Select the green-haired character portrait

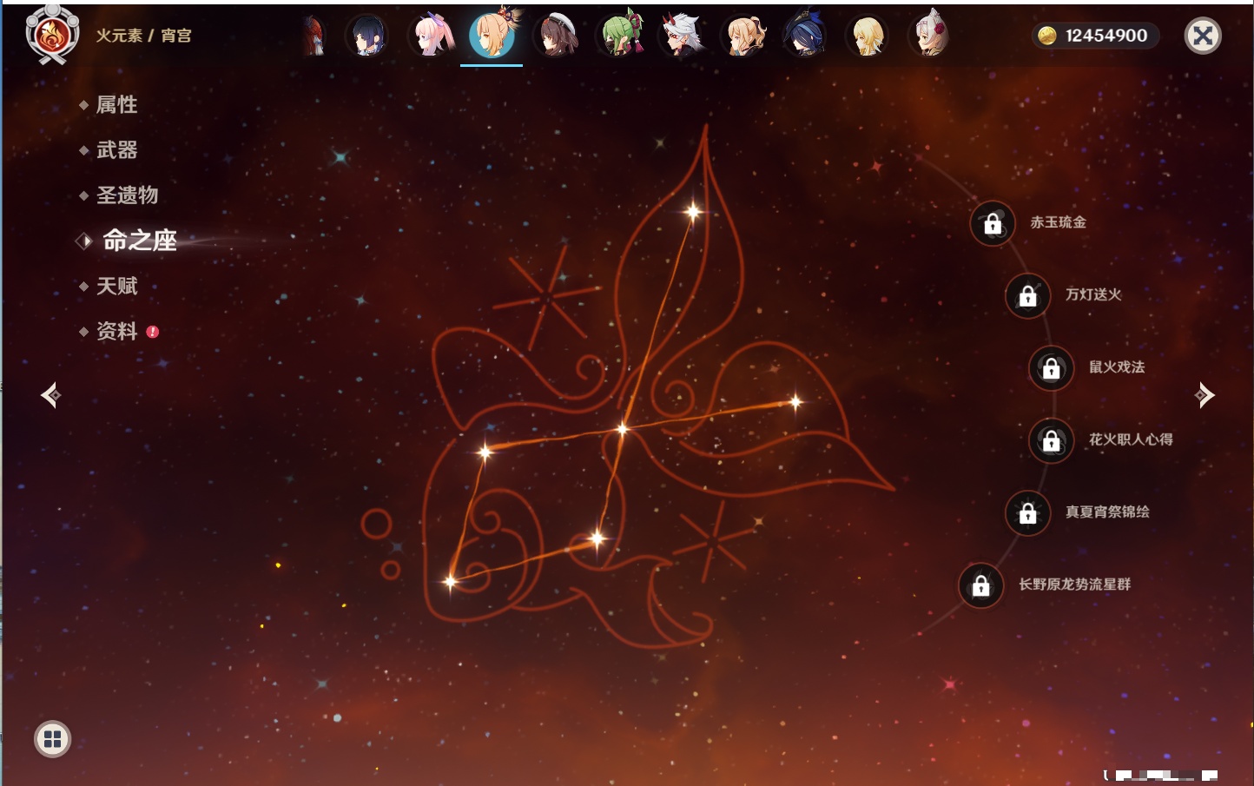[x=619, y=36]
